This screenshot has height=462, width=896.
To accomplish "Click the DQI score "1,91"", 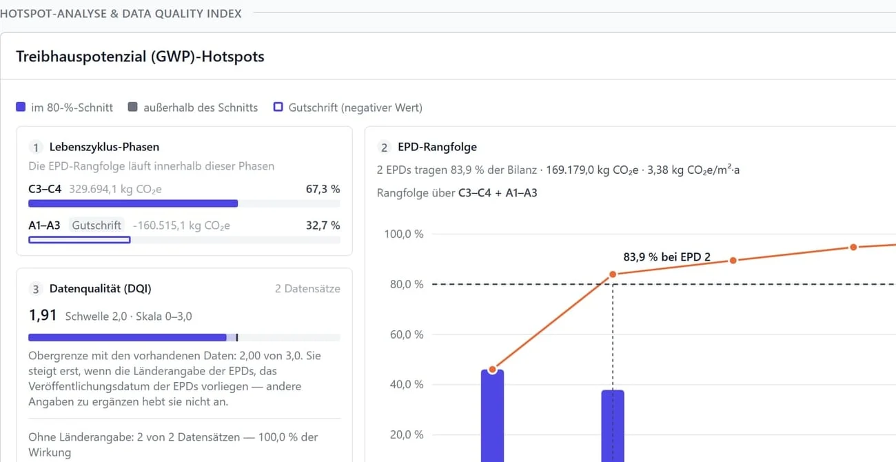I will [42, 316].
